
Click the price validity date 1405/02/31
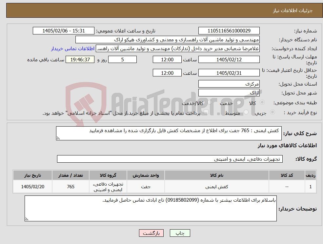click(229, 73)
